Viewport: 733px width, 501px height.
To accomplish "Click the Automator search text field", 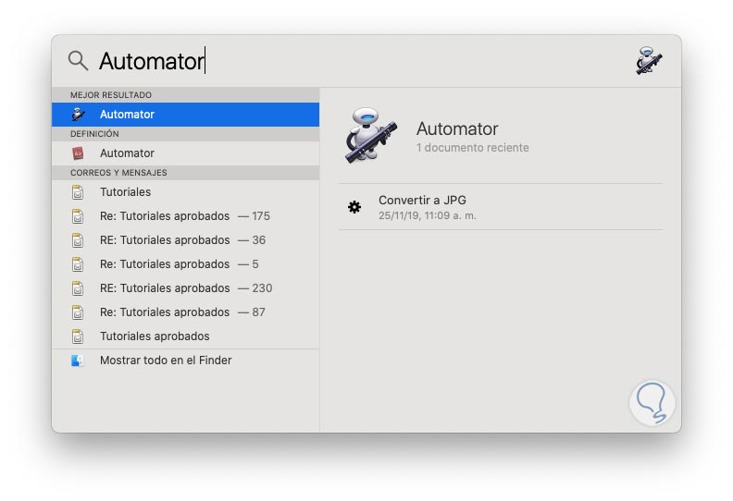I will pyautogui.click(x=360, y=61).
